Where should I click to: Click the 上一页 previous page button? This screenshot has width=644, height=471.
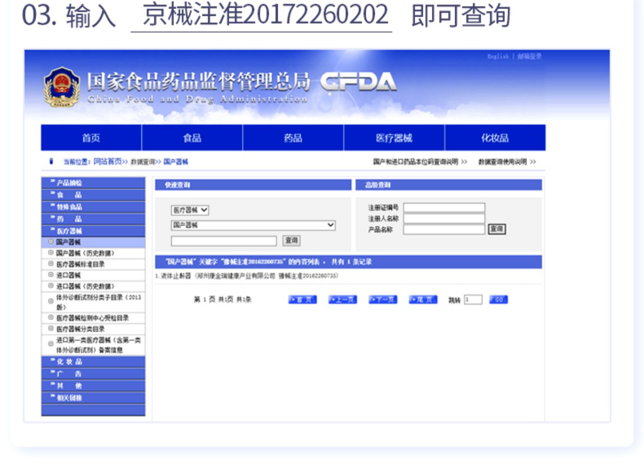point(343,300)
